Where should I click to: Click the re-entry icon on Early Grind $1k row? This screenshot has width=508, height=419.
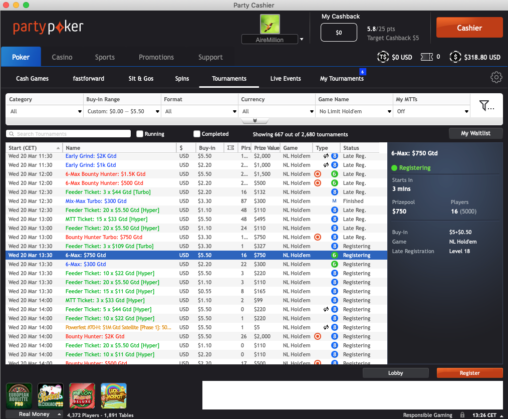pos(326,165)
